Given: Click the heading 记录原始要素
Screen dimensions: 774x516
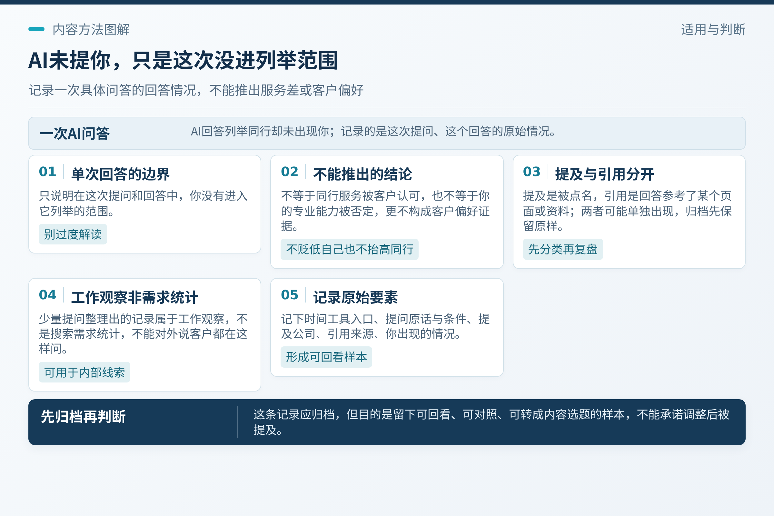Looking at the screenshot, I should [356, 297].
